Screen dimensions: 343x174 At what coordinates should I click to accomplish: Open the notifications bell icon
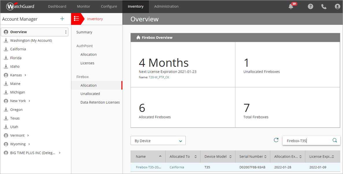coord(291,6)
